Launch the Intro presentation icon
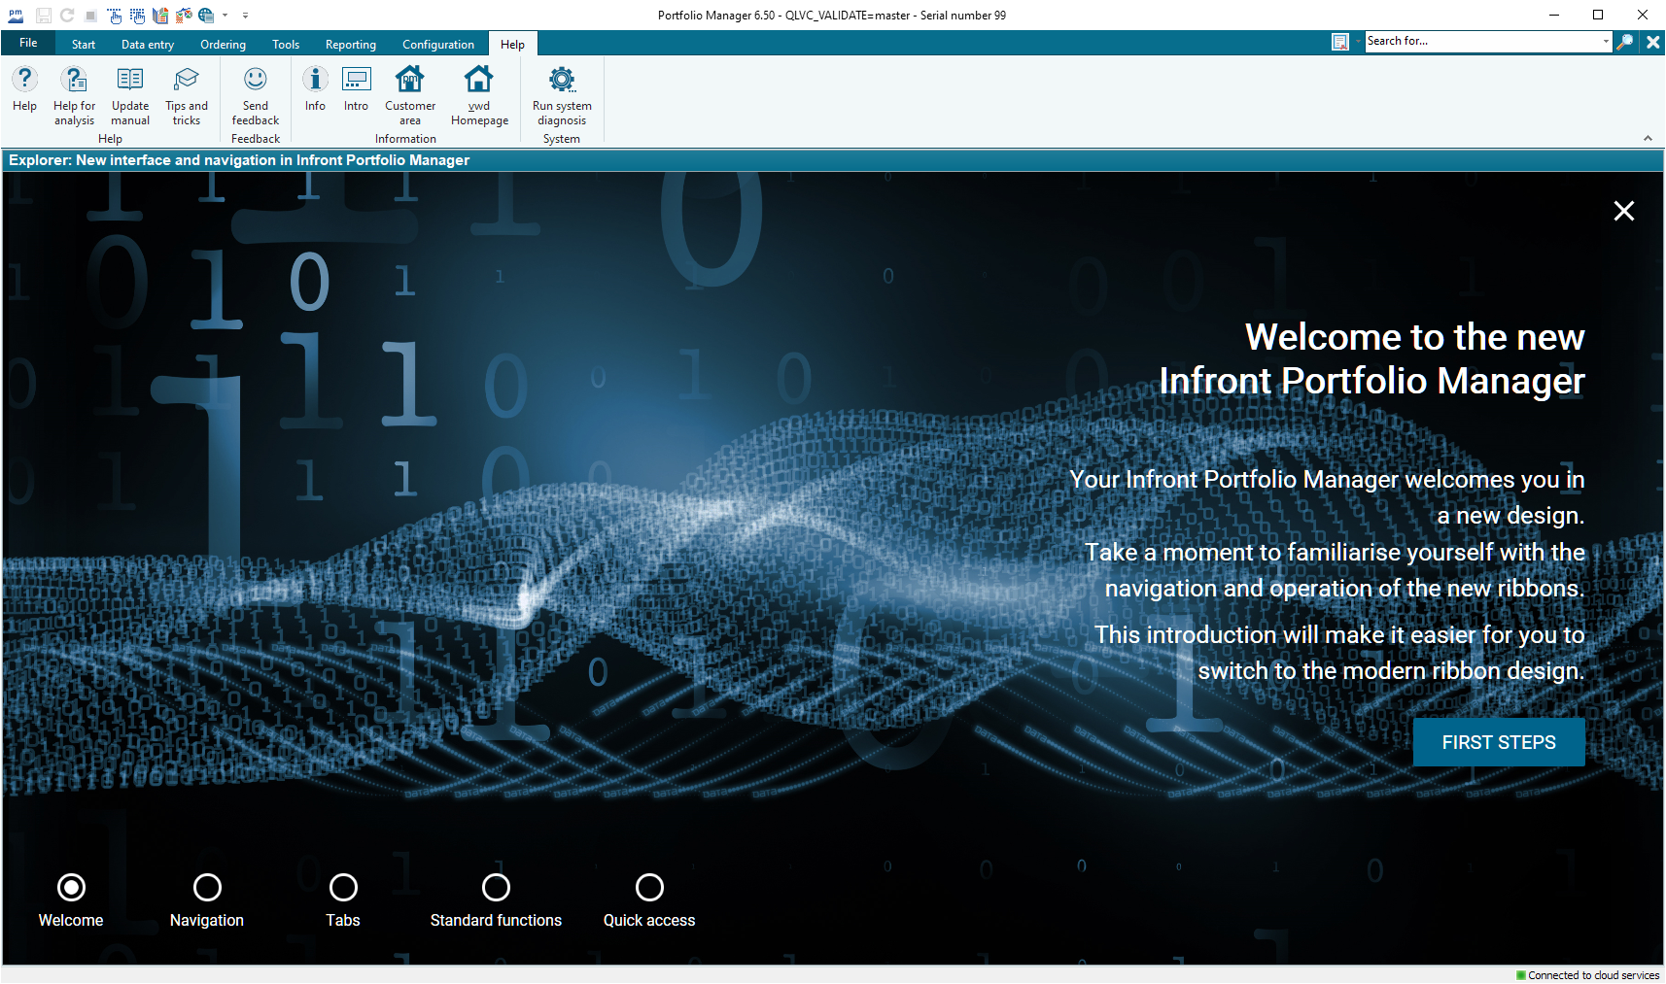This screenshot has height=984, width=1666. [x=356, y=81]
